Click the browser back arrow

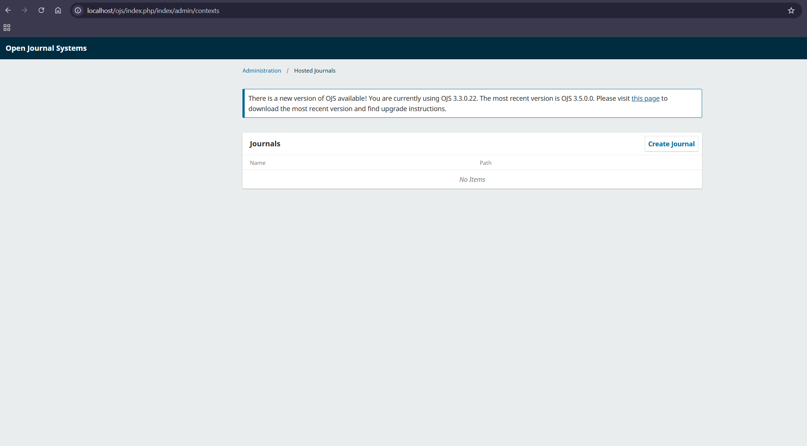8,10
